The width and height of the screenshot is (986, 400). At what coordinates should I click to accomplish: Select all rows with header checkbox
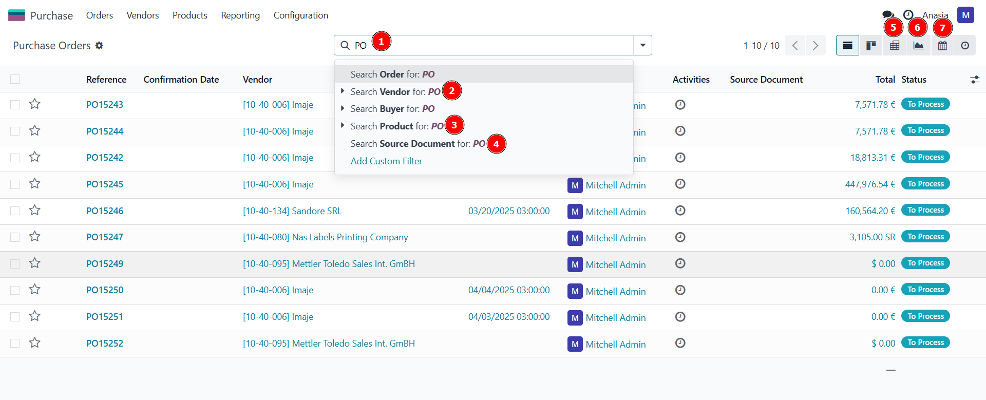(15, 79)
